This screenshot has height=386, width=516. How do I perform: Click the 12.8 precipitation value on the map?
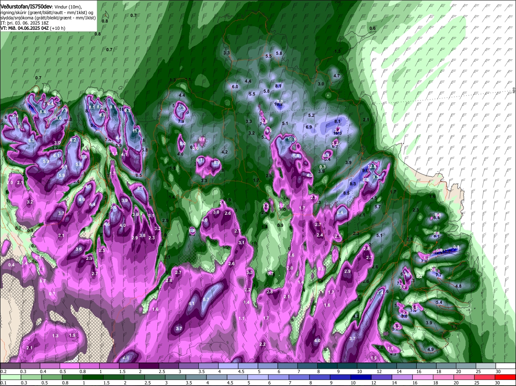372,166
